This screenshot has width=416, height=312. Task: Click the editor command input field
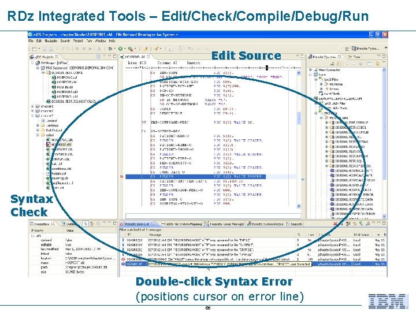(213, 216)
